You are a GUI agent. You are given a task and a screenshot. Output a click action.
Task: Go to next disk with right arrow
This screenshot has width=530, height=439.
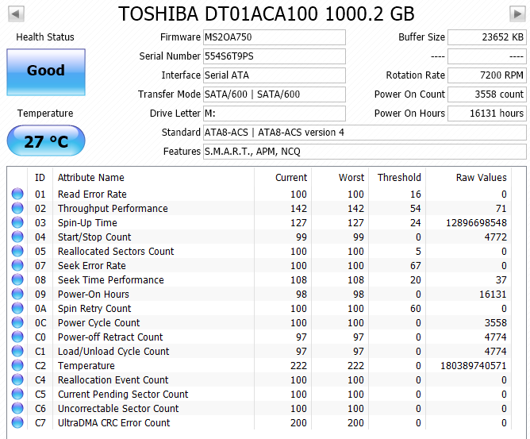coord(517,14)
